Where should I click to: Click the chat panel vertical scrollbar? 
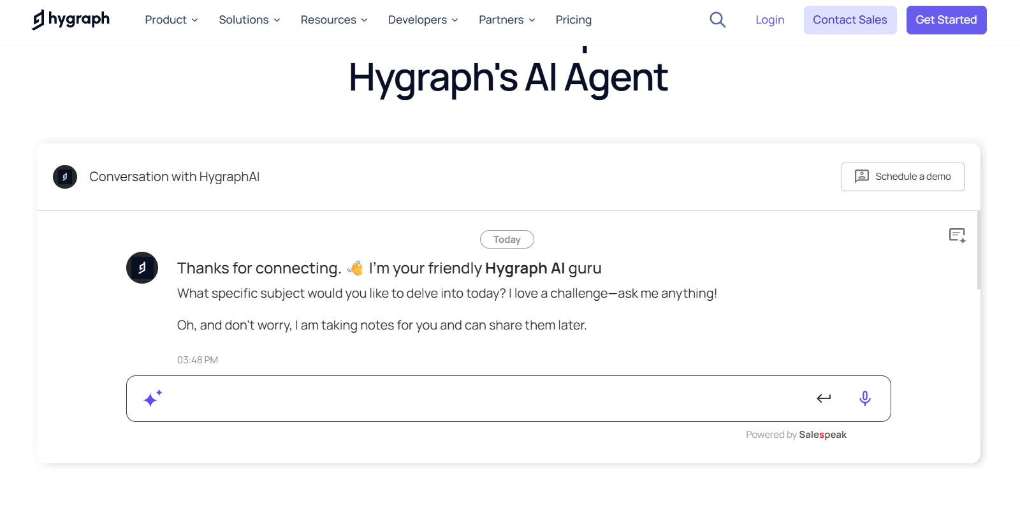(979, 250)
